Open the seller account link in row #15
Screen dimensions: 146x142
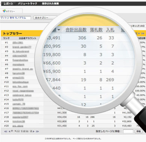click(19, 104)
